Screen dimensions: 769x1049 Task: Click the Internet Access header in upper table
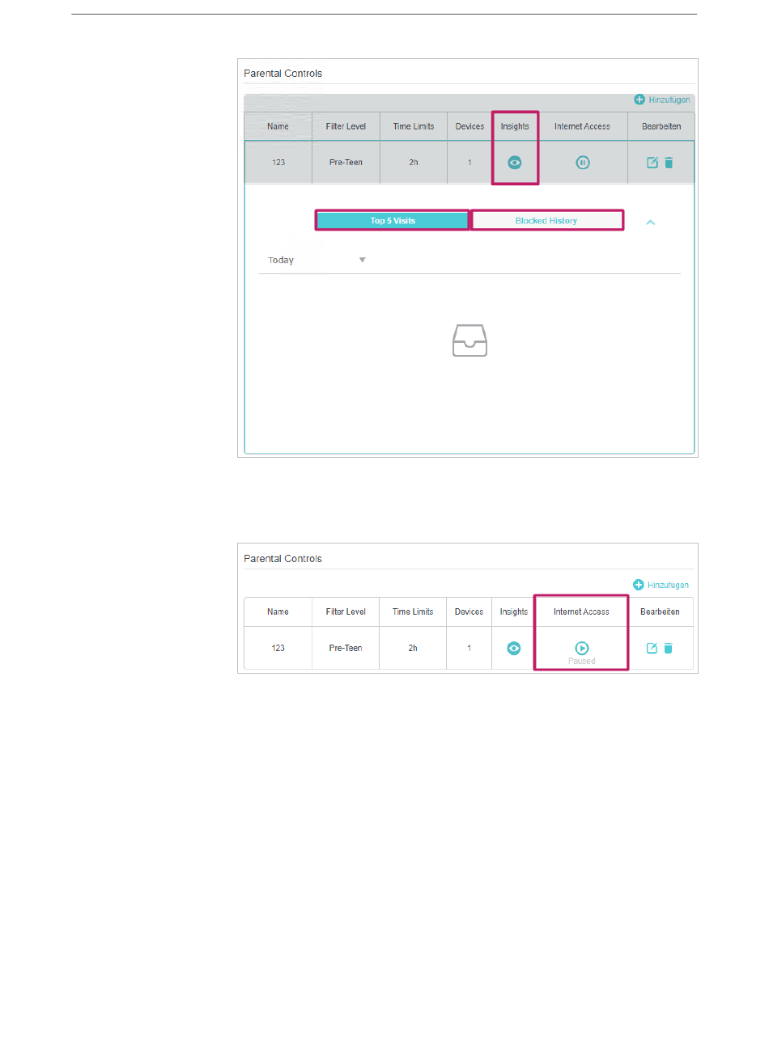point(583,126)
